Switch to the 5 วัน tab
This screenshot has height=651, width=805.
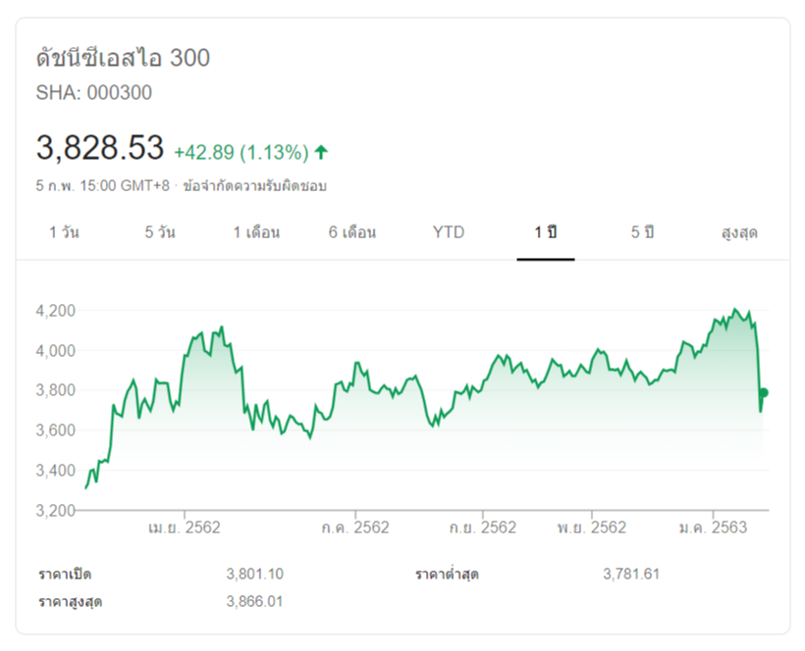(x=160, y=232)
